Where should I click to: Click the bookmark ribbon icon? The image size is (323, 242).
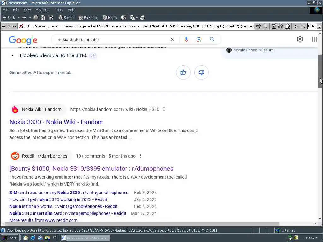pyautogui.click(x=266, y=26)
